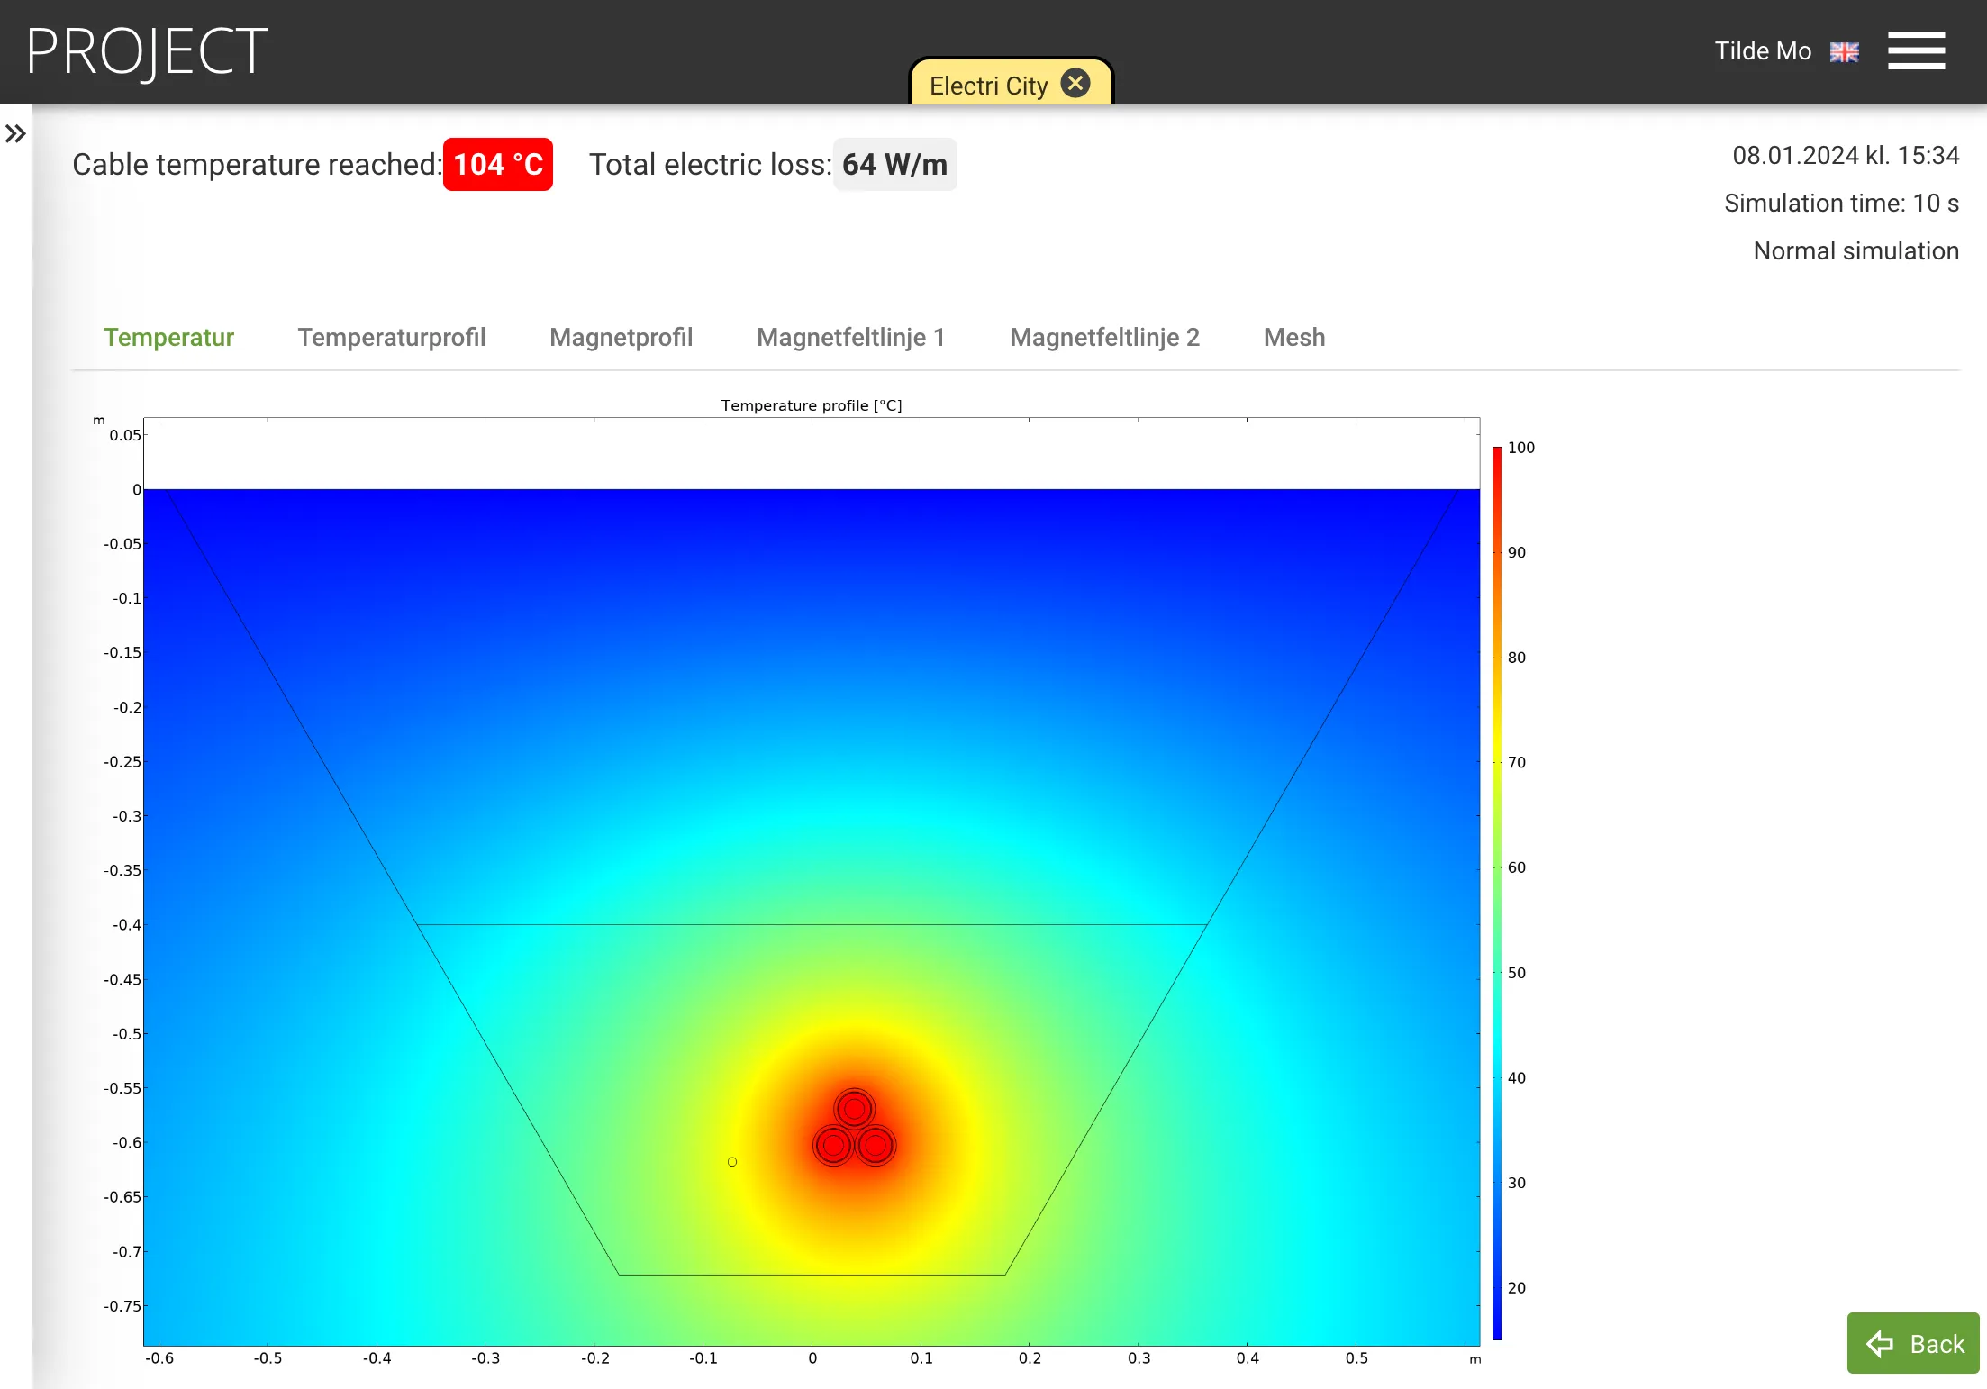This screenshot has height=1389, width=1987.
Task: Click the green Back button
Action: tap(1912, 1343)
